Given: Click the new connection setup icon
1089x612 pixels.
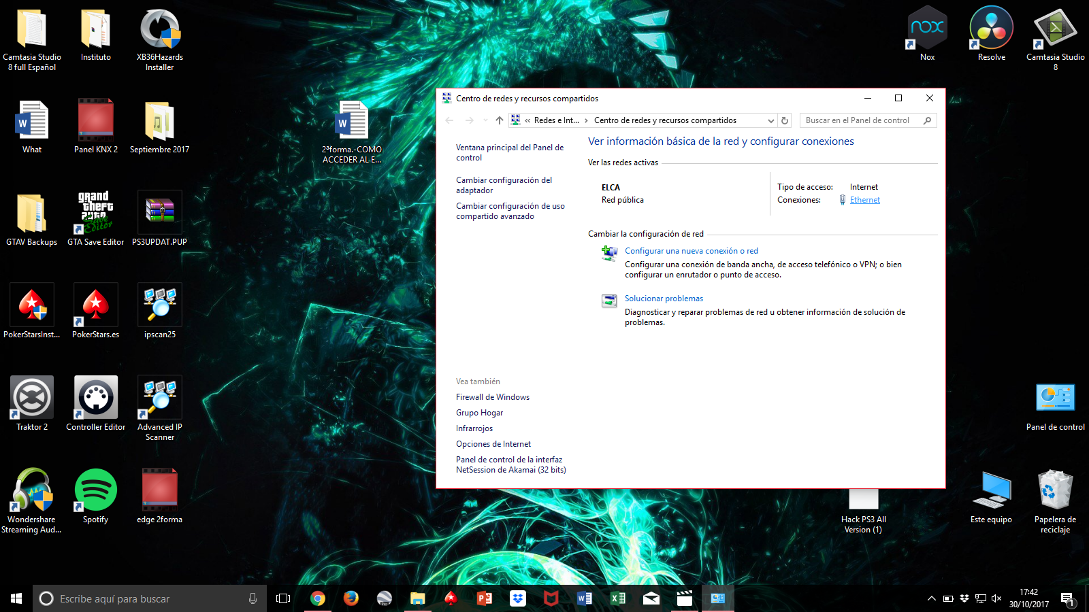Looking at the screenshot, I should coord(609,254).
